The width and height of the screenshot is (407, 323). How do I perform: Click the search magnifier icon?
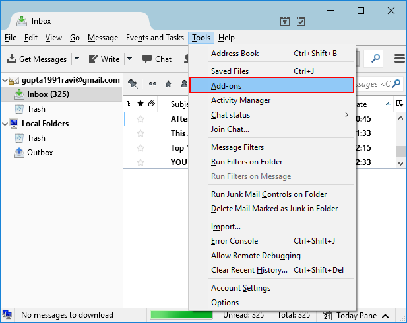pos(375,59)
